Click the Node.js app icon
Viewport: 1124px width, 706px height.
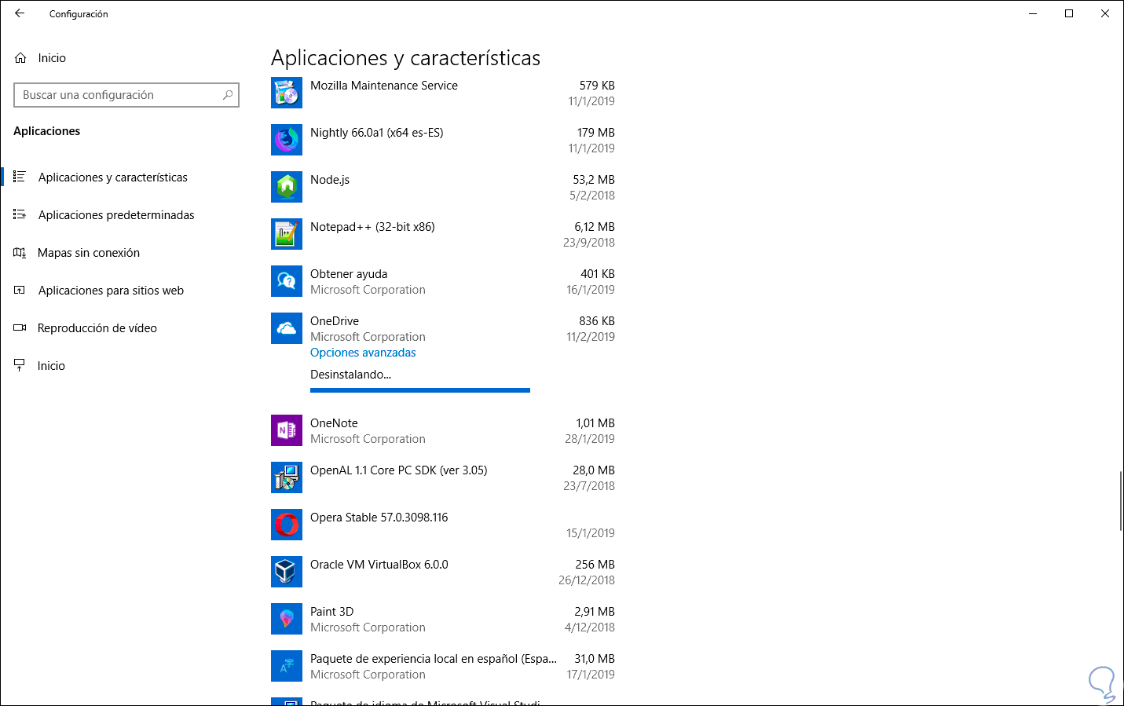pyautogui.click(x=287, y=187)
